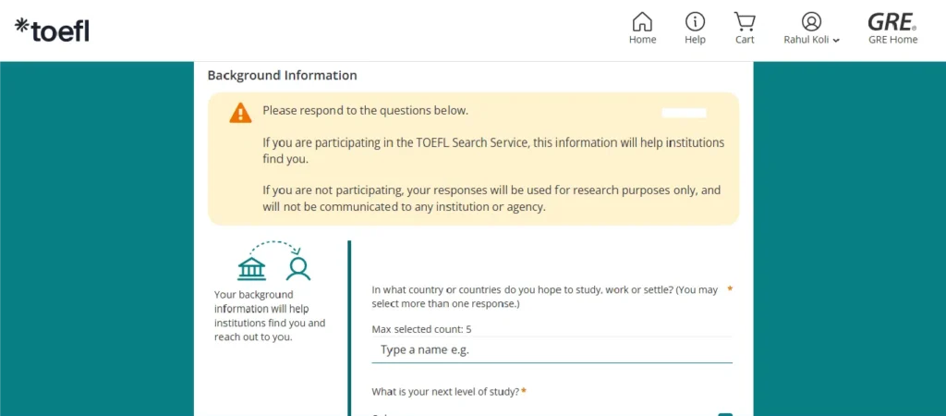
Task: Open the GRE Home link
Action: [x=892, y=40]
